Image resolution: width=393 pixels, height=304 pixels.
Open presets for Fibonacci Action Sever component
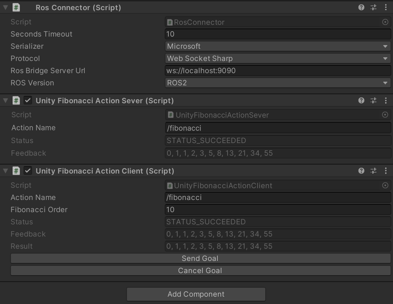coord(374,100)
